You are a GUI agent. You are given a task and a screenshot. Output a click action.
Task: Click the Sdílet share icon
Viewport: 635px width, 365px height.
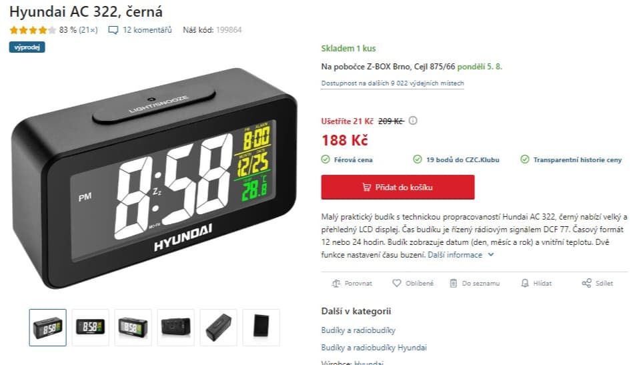pos(586,283)
